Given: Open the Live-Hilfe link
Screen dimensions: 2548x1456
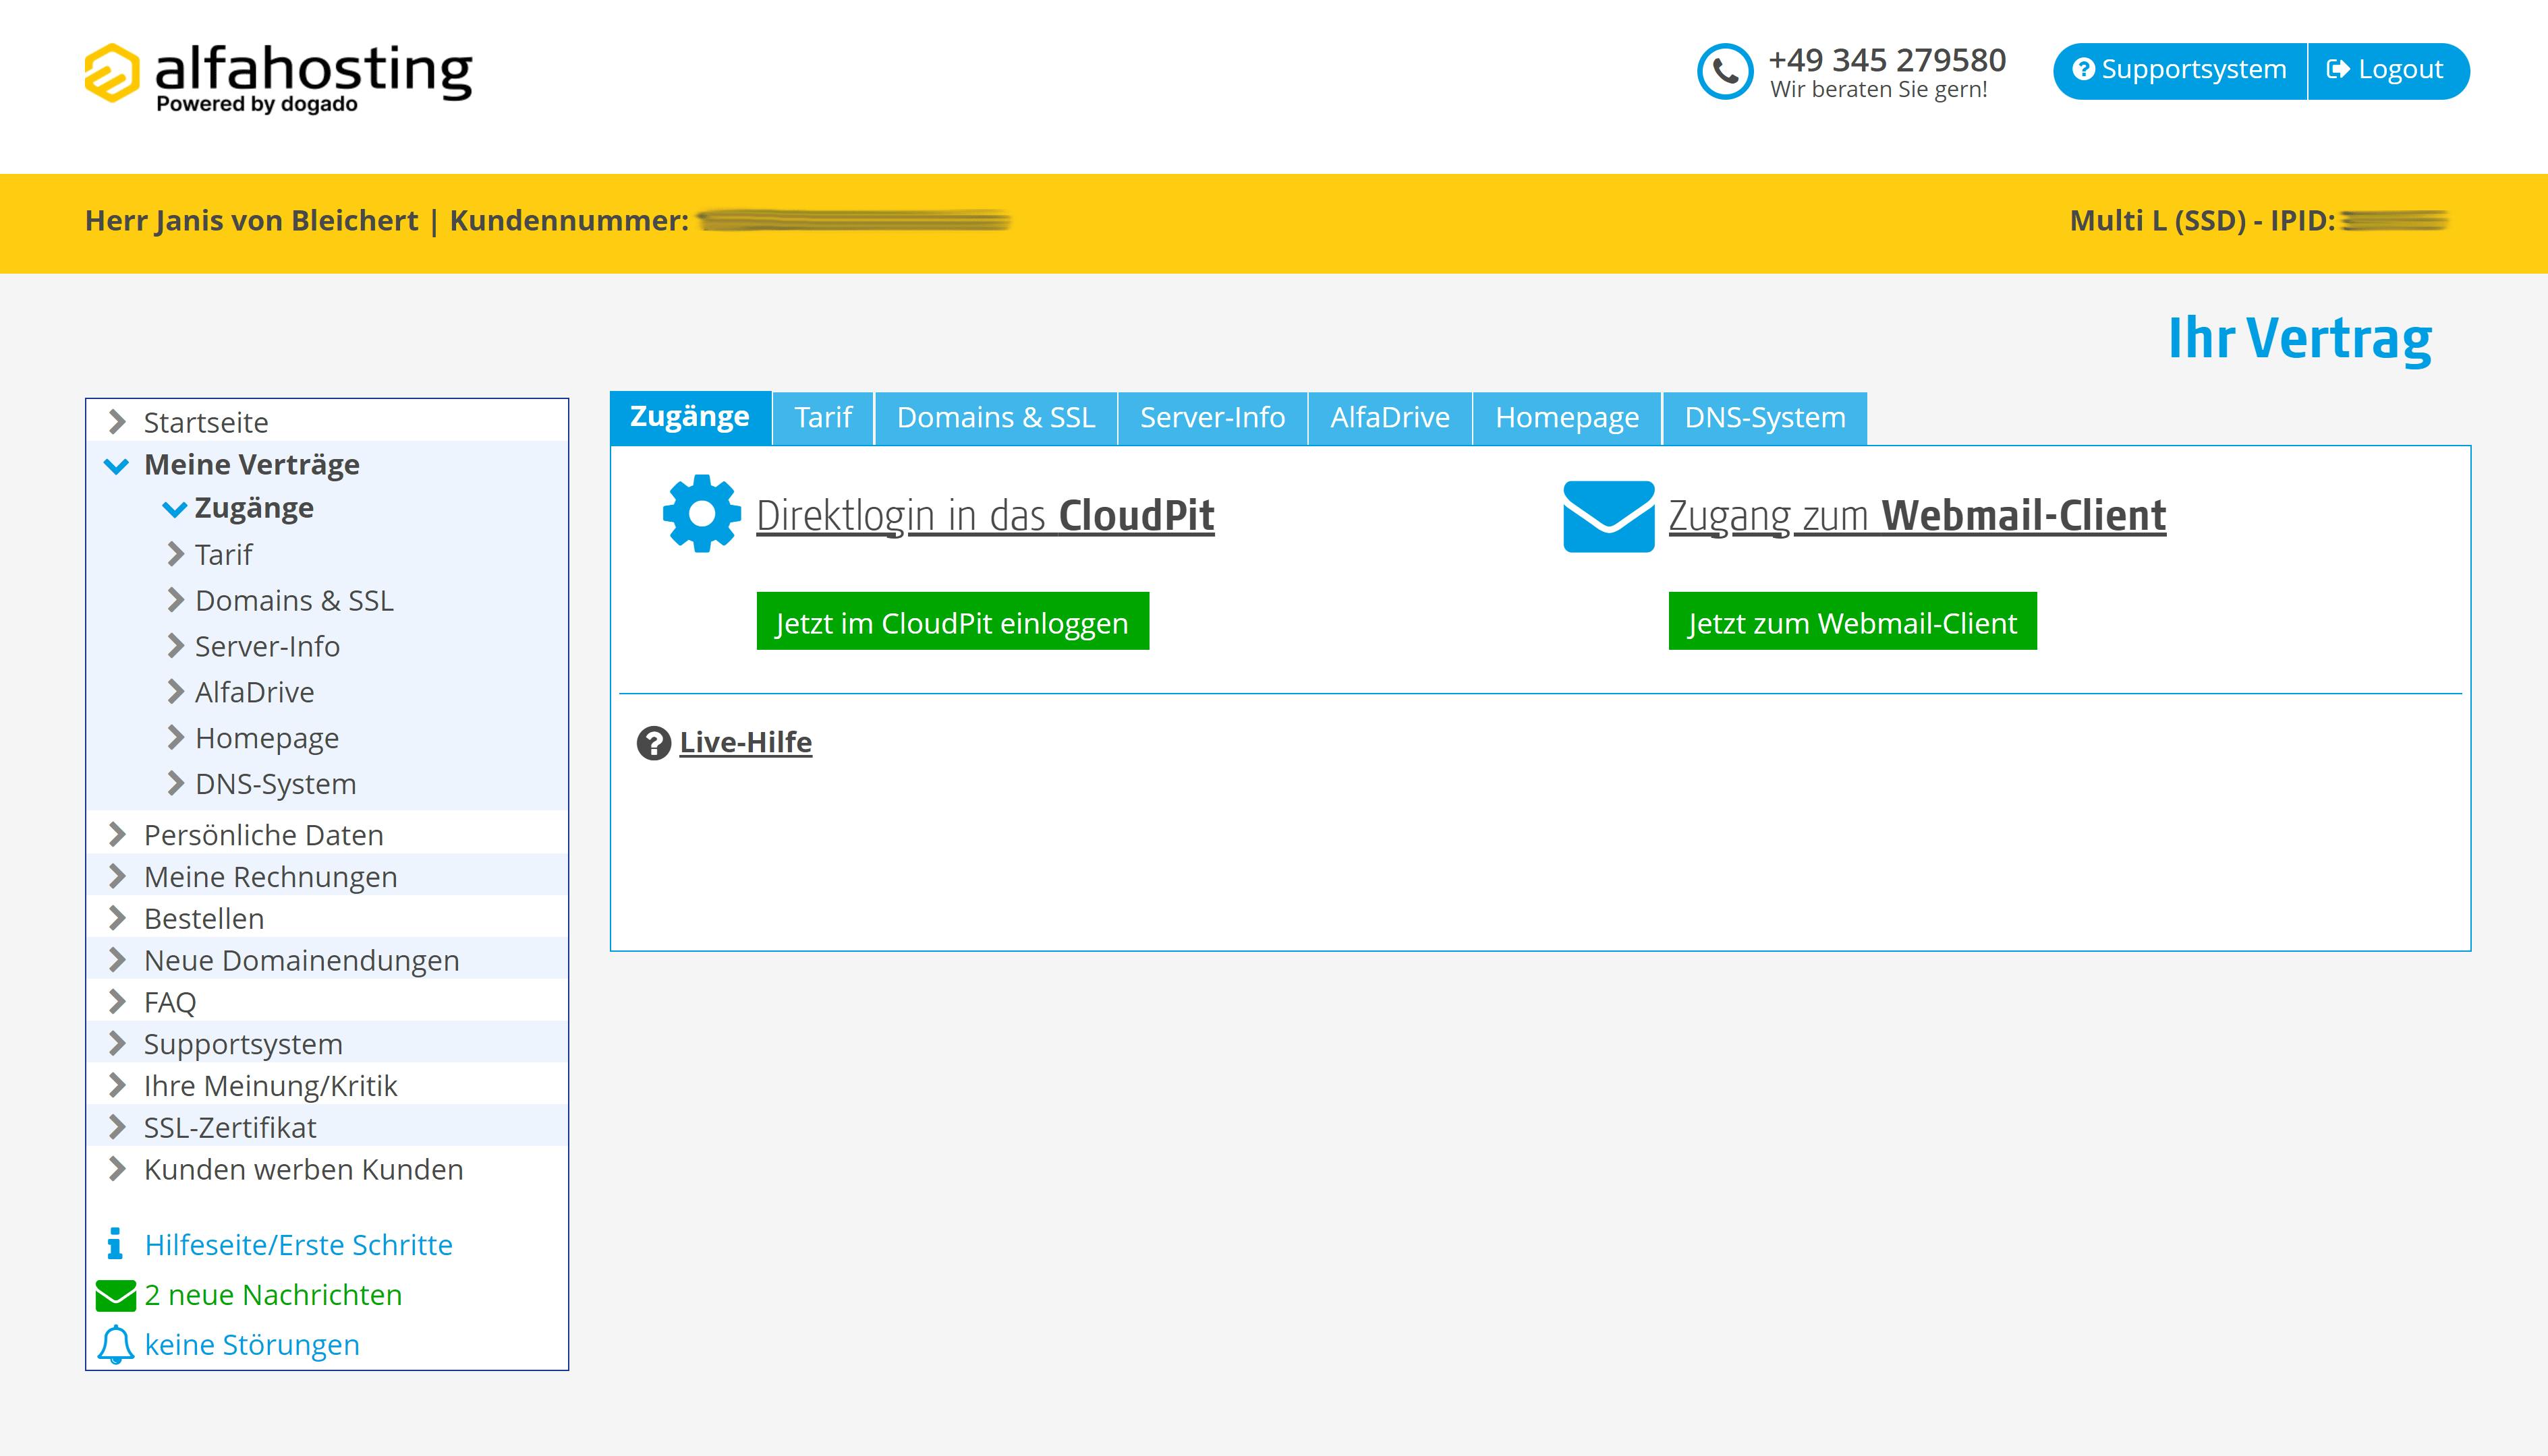Looking at the screenshot, I should click(745, 742).
